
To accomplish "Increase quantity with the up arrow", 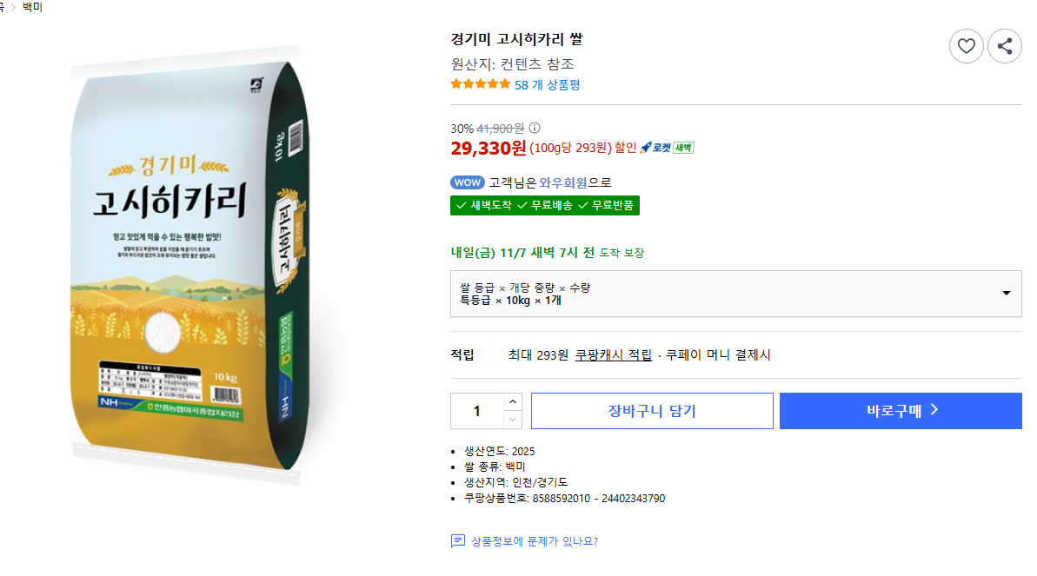I will pyautogui.click(x=513, y=401).
